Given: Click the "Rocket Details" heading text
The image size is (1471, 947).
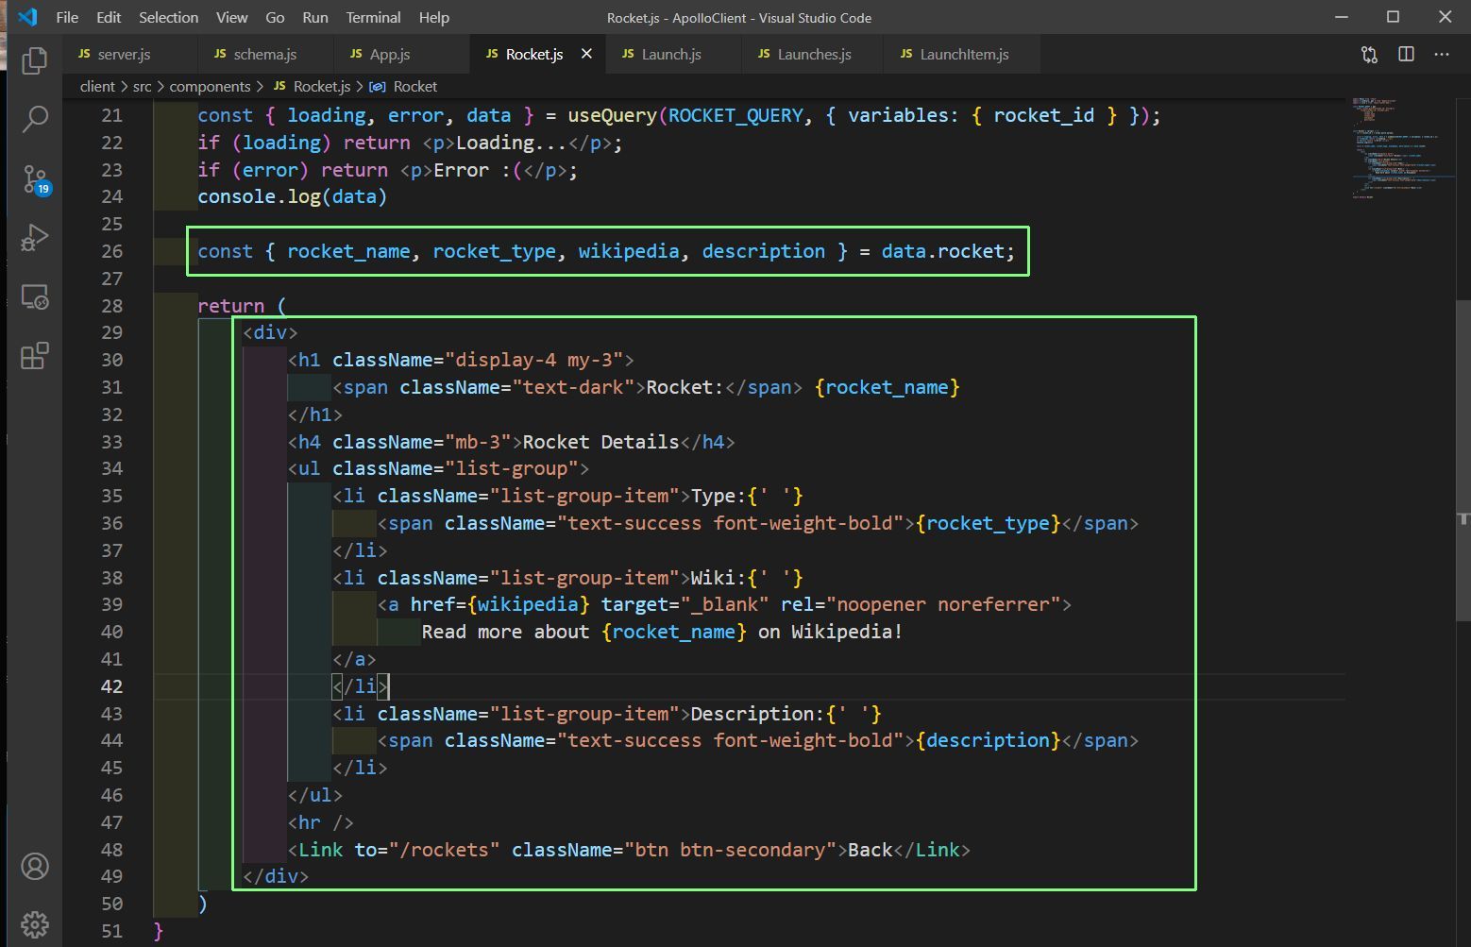Looking at the screenshot, I should pos(600,442).
